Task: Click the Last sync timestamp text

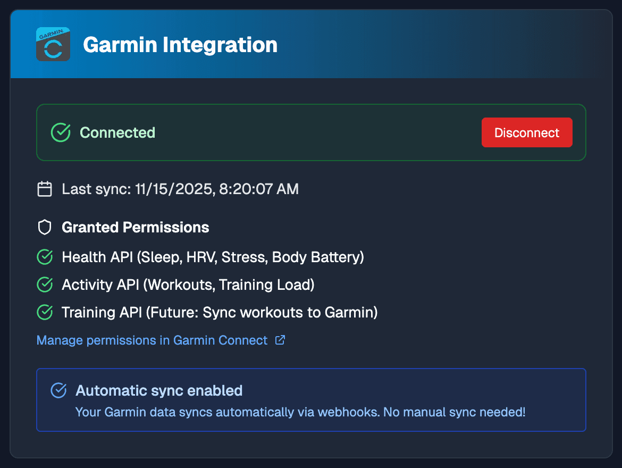Action: tap(180, 189)
